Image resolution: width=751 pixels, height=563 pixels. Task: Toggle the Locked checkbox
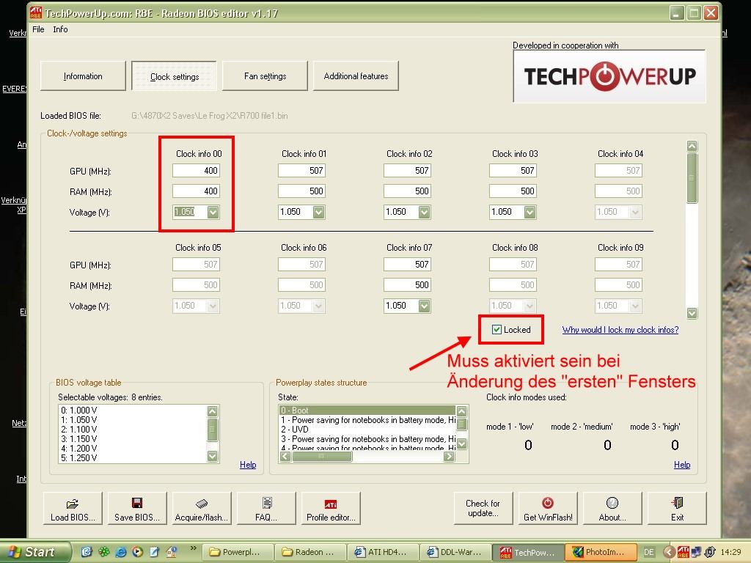point(497,329)
